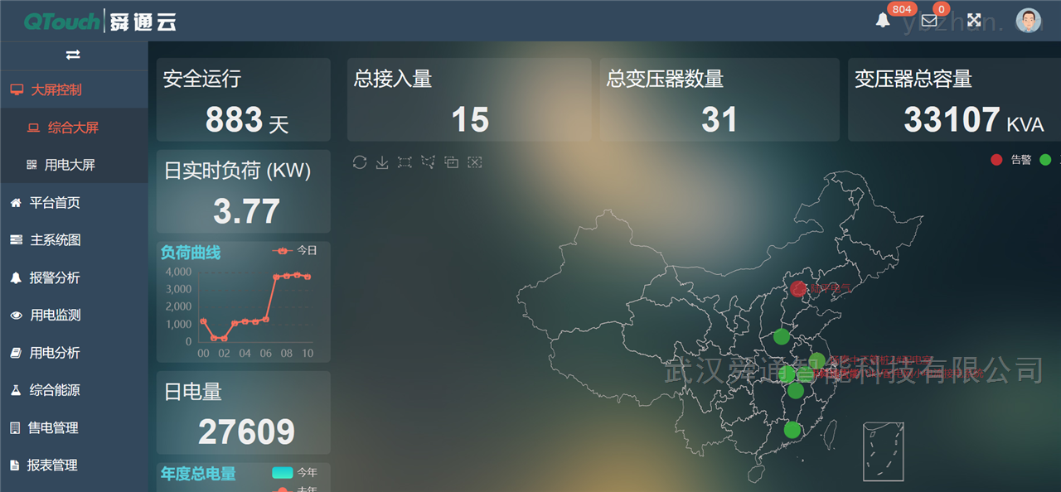
Task: Select the rectangular zoom selection tool
Action: click(x=405, y=162)
